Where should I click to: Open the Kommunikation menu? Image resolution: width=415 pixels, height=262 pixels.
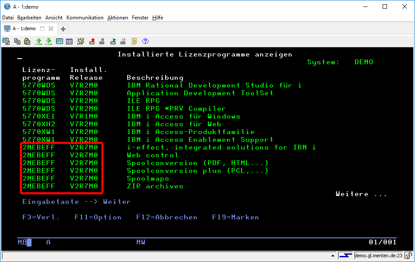pos(85,18)
